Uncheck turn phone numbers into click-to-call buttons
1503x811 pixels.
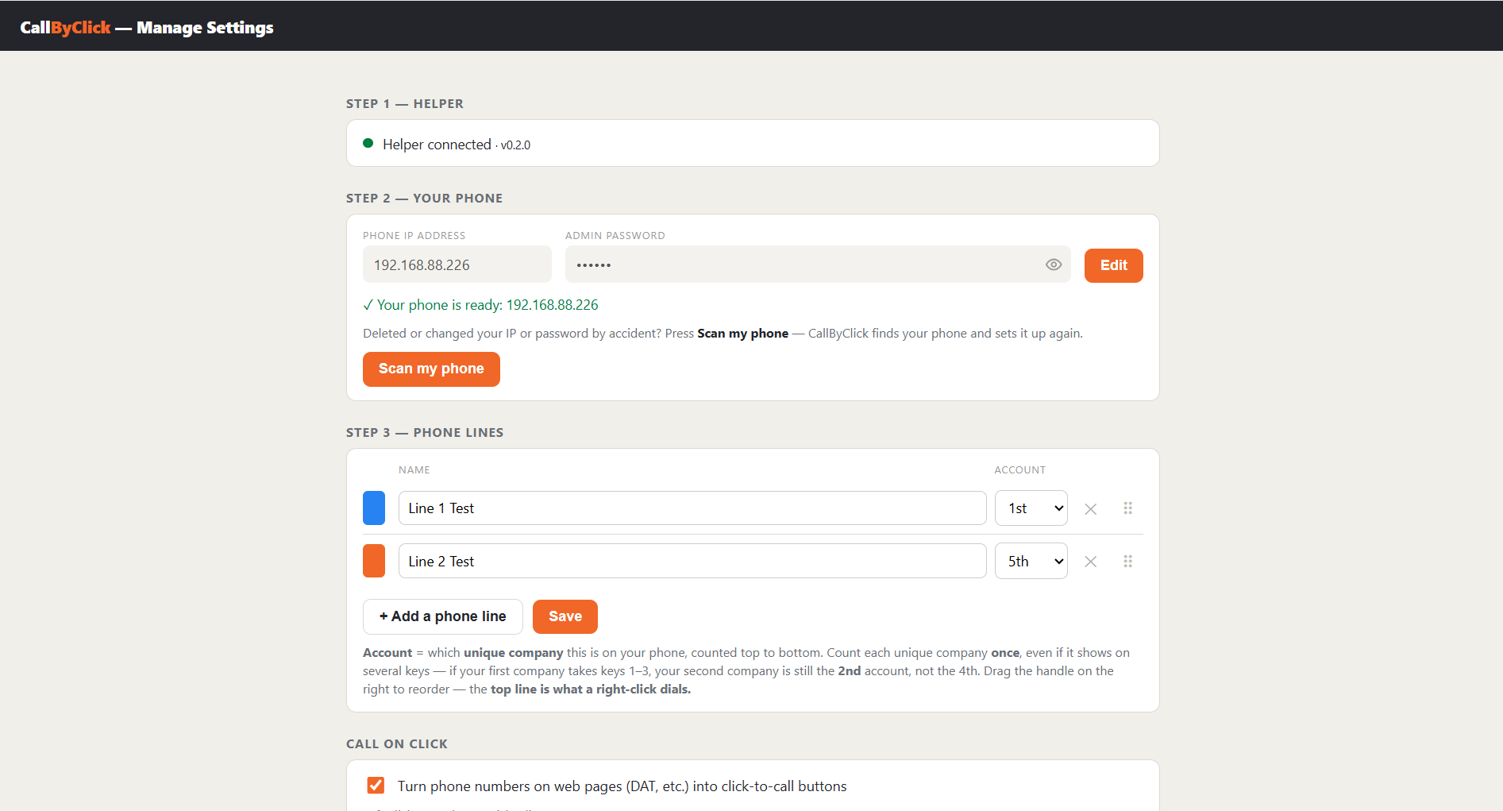click(376, 786)
